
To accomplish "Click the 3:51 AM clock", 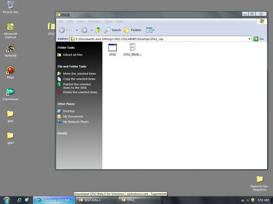I will (x=263, y=200).
